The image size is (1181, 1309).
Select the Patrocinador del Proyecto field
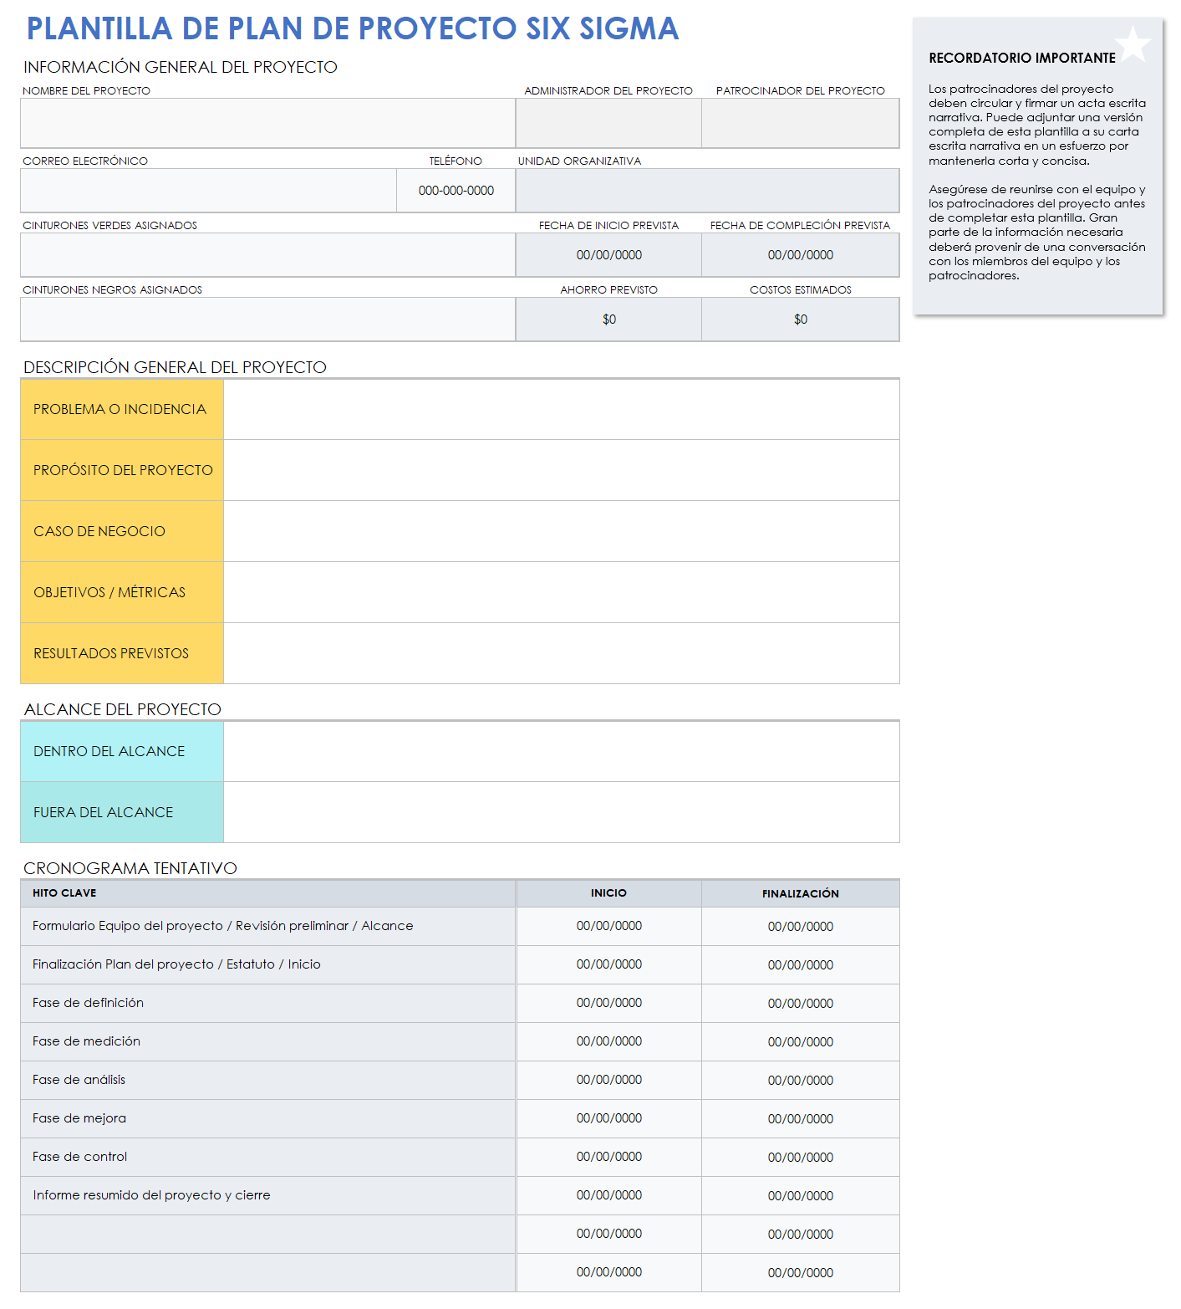point(801,123)
